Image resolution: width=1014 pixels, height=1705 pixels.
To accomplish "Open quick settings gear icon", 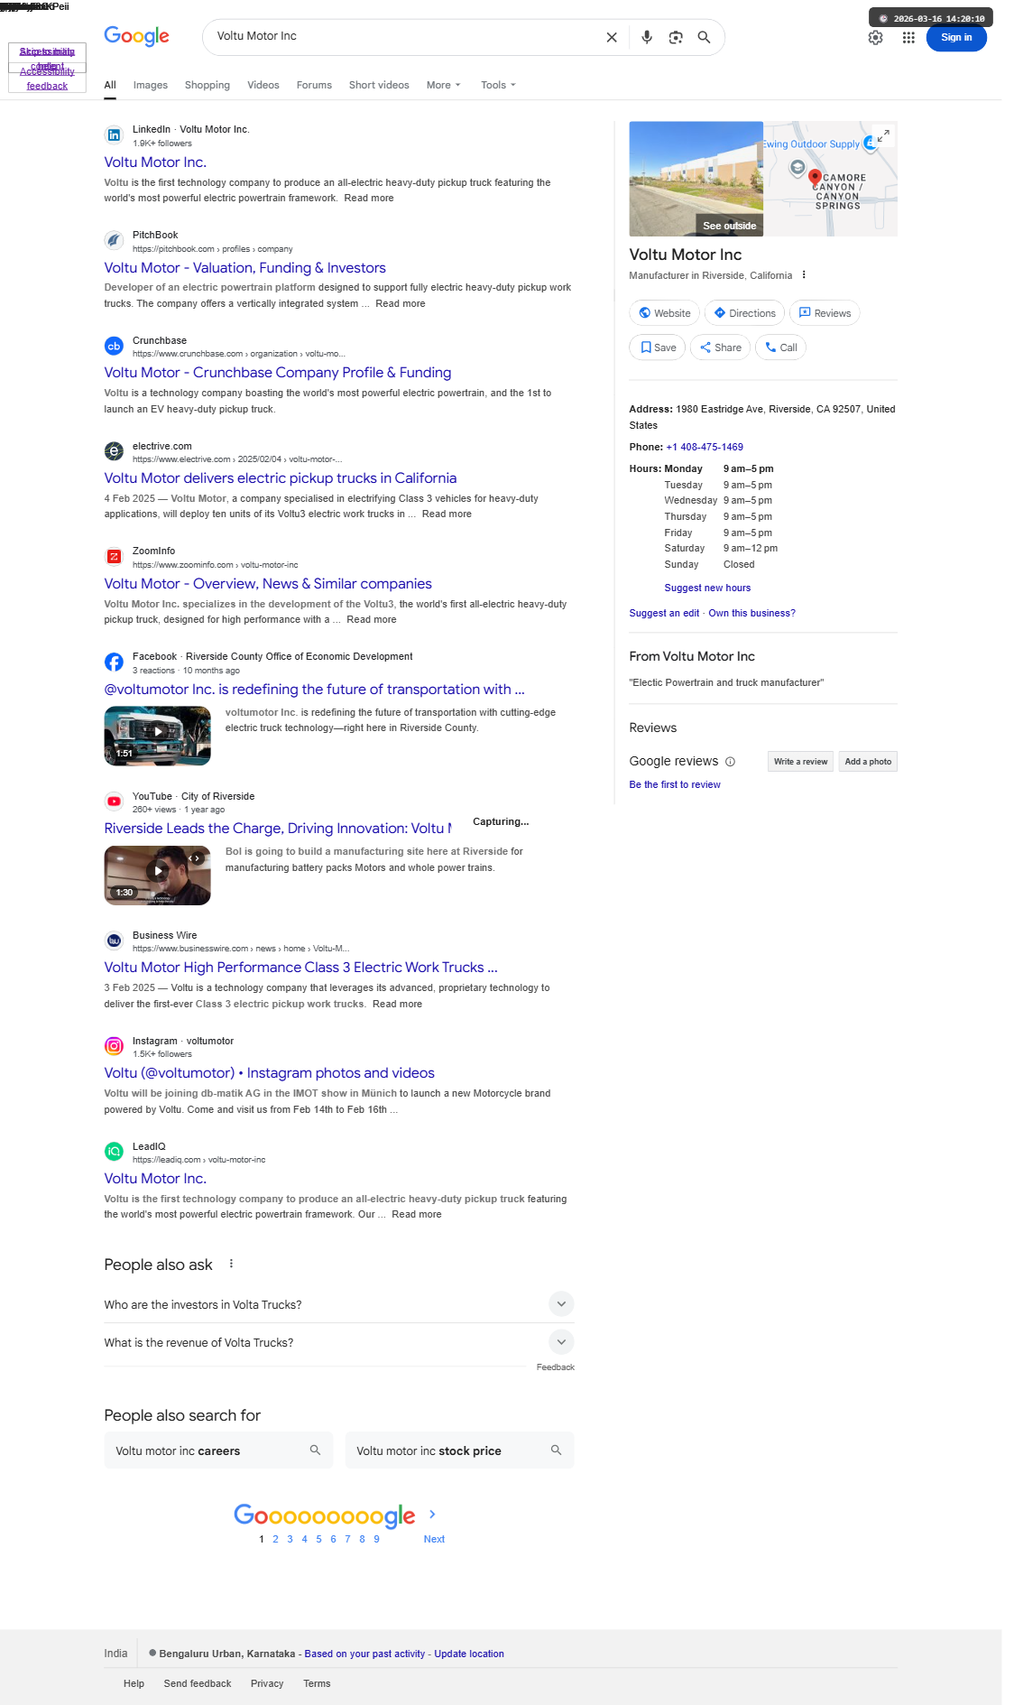I will pyautogui.click(x=875, y=37).
